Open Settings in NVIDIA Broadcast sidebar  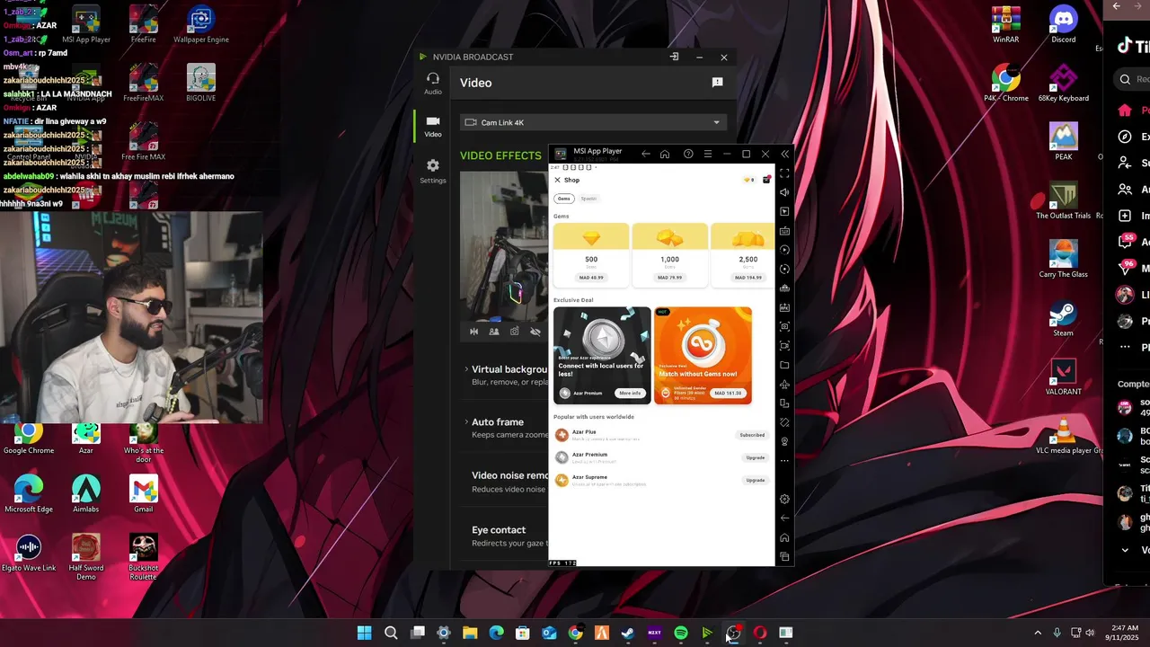pyautogui.click(x=433, y=171)
